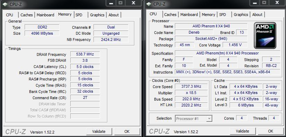This screenshot has height=137, width=286.
Task: Open the Caches tab in the left window
Action: [x=27, y=15]
